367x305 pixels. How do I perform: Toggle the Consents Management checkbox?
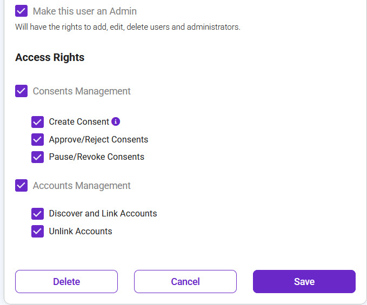coord(21,91)
